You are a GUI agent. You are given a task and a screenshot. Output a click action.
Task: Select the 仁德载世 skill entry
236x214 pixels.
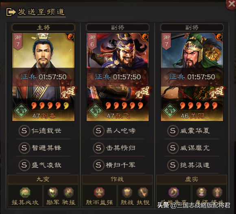(x=44, y=131)
